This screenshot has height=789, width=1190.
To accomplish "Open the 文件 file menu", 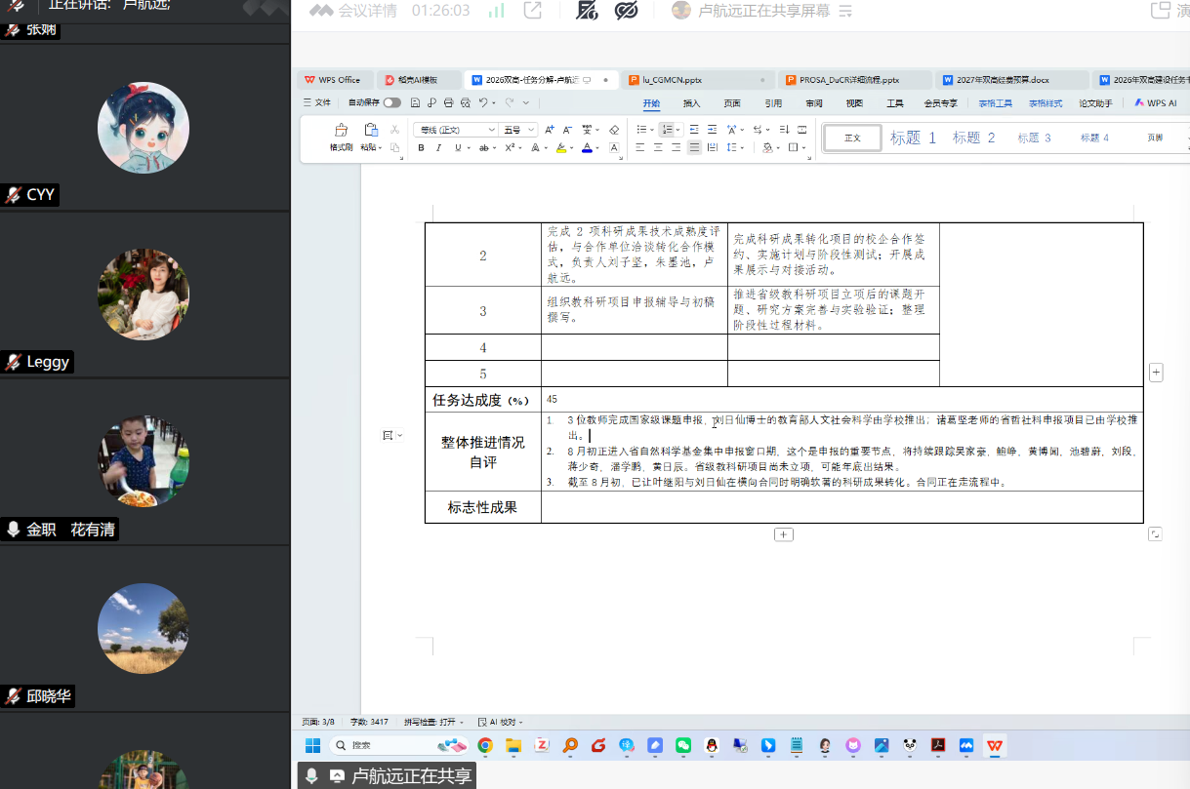I will coord(317,102).
